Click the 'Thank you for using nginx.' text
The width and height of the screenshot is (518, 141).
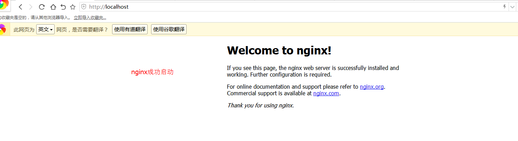[x=260, y=105]
